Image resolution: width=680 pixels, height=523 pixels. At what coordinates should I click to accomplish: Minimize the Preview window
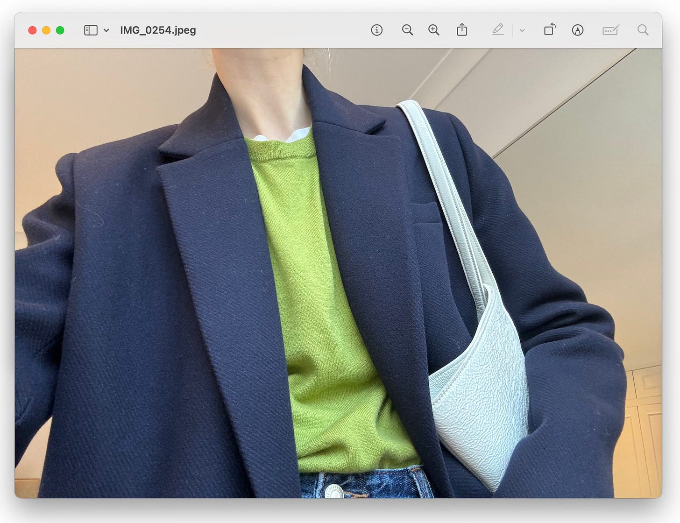point(46,30)
